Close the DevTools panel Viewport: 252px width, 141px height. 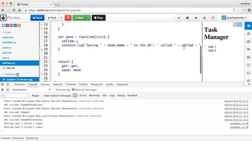click(x=249, y=85)
